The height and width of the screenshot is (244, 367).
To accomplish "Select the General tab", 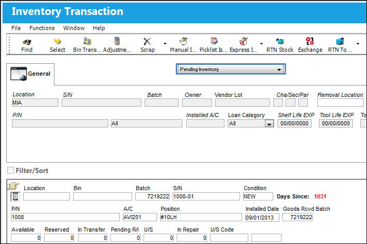I will pos(31,74).
